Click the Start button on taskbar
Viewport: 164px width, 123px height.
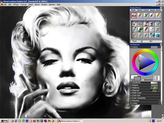pos(4,121)
